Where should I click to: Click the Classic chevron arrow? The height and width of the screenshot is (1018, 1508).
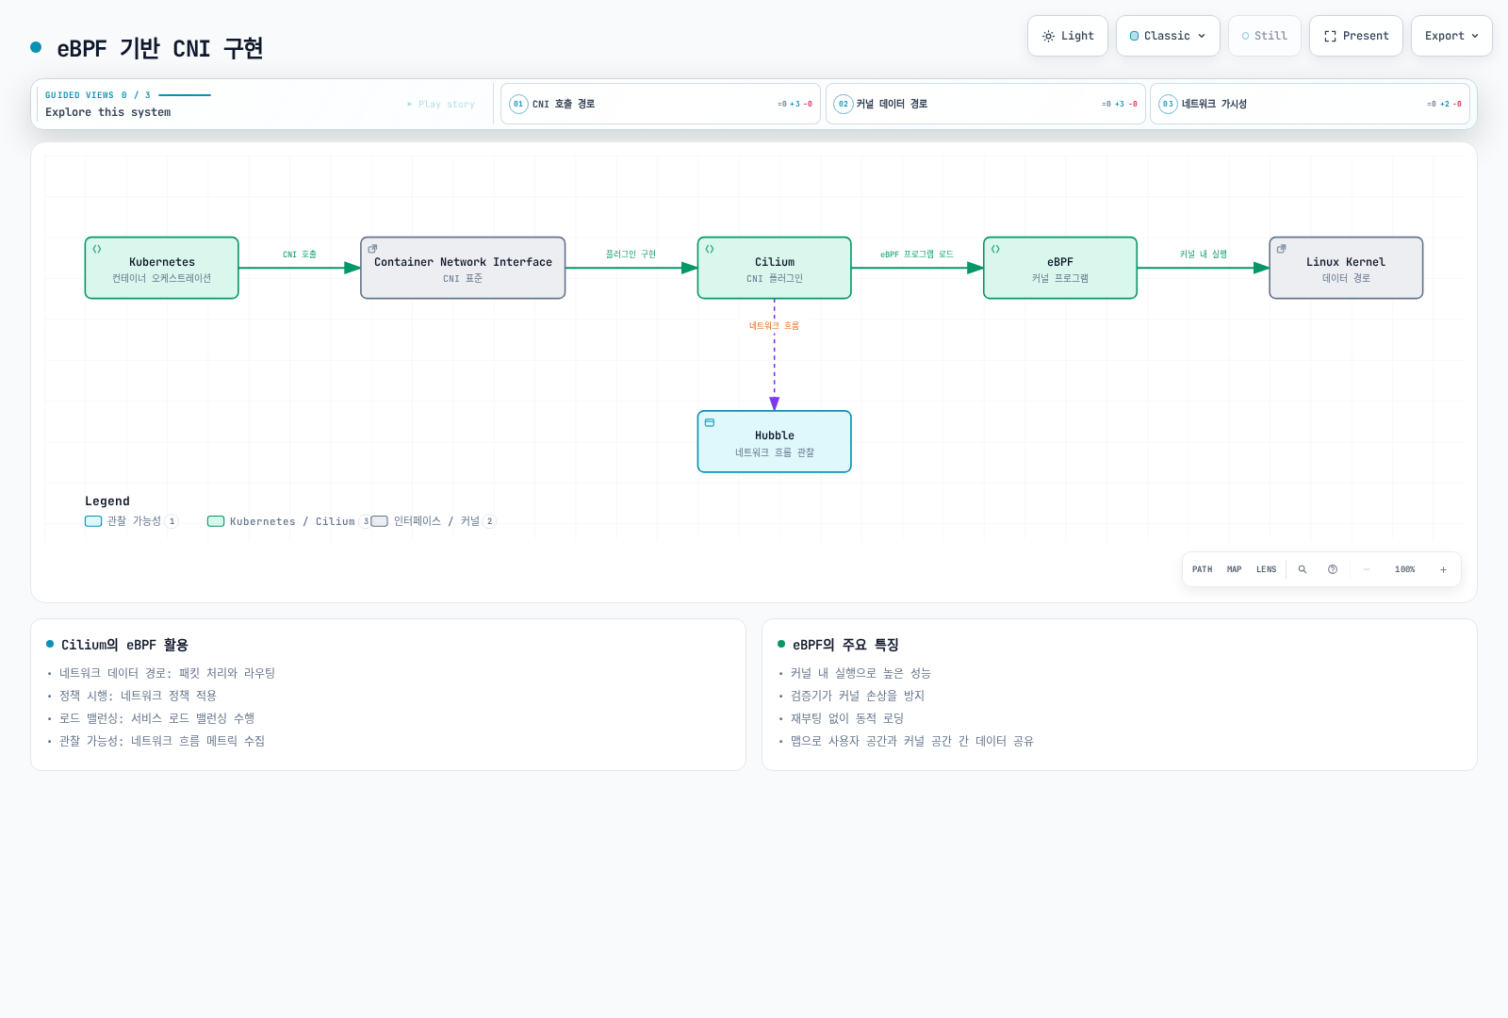pyautogui.click(x=1202, y=36)
